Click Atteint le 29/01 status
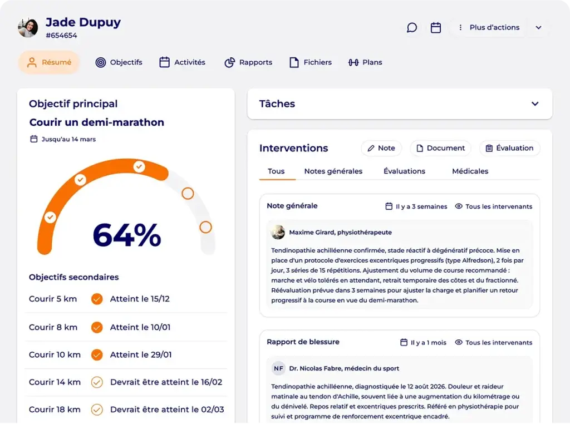 (141, 355)
